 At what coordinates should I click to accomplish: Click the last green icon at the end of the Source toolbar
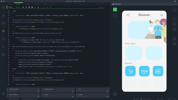pos(50,7)
